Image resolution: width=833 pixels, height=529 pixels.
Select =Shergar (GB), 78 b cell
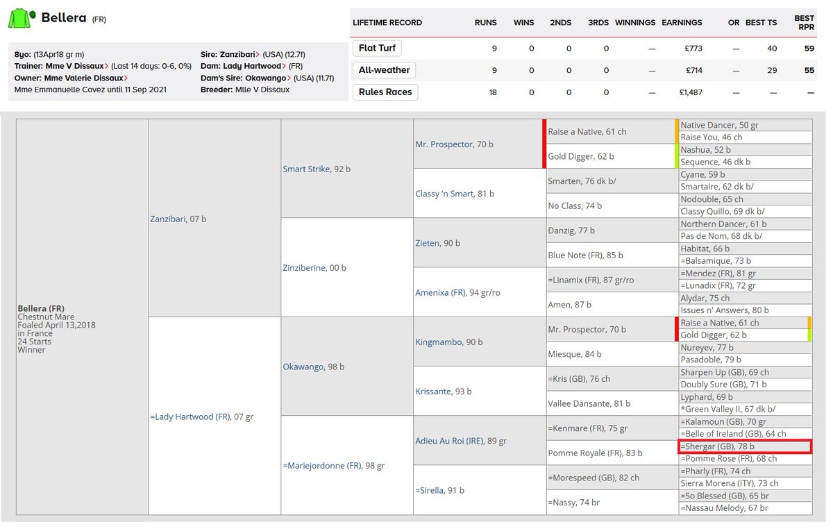point(746,446)
